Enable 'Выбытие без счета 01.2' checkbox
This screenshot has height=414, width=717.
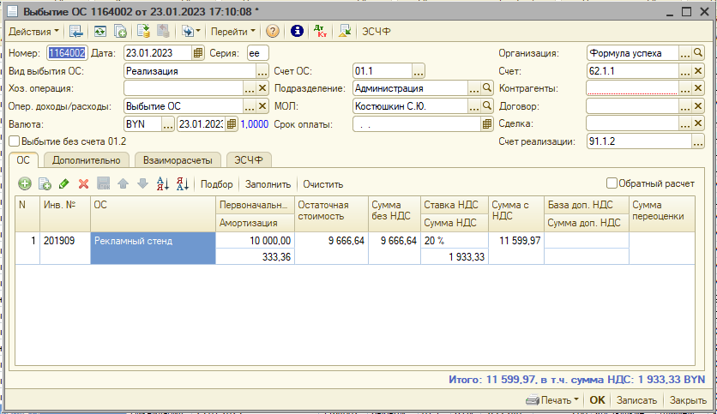[x=15, y=141]
